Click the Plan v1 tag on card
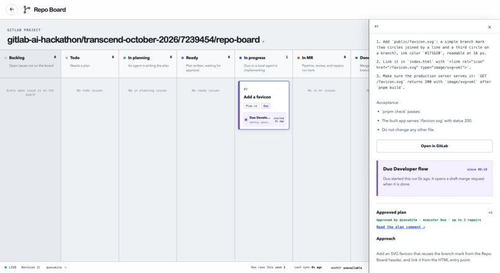The image size is (500, 273). [x=252, y=106]
